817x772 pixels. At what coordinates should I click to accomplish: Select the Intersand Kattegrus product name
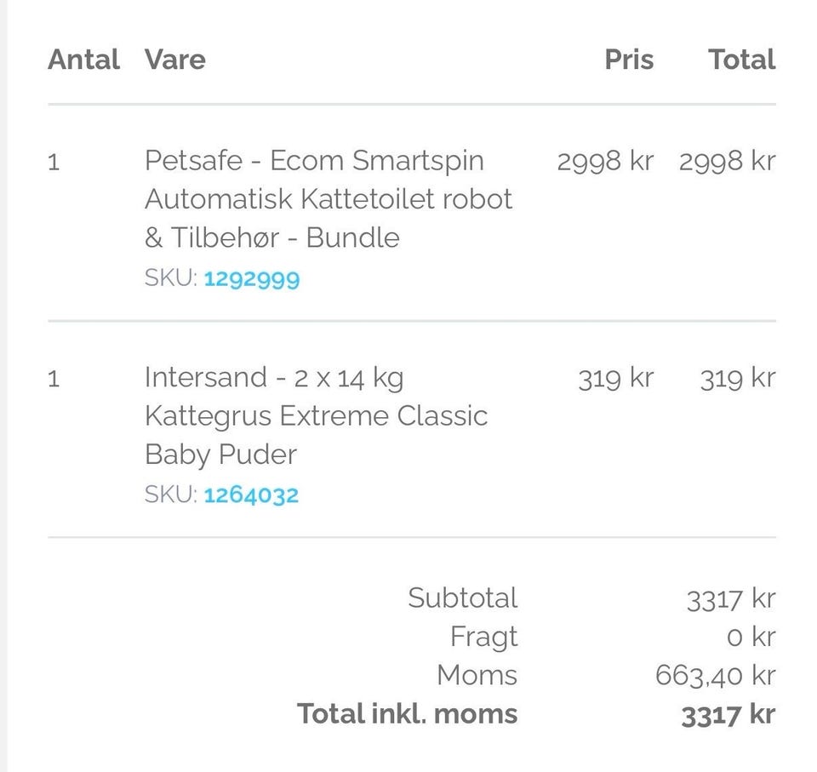[x=316, y=415]
